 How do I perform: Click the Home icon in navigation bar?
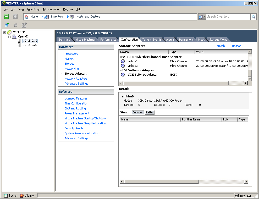pyautogui.click(x=26, y=17)
